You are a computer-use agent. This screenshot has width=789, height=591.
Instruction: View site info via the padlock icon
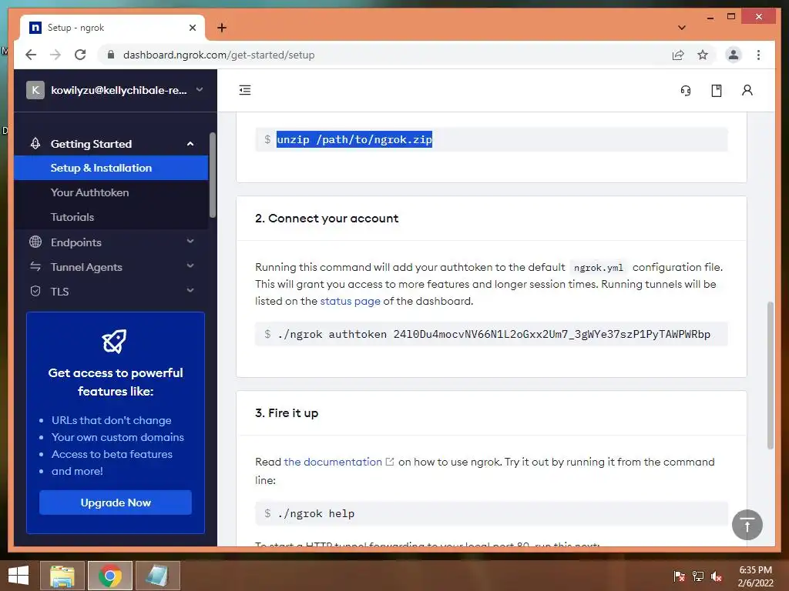coord(111,55)
